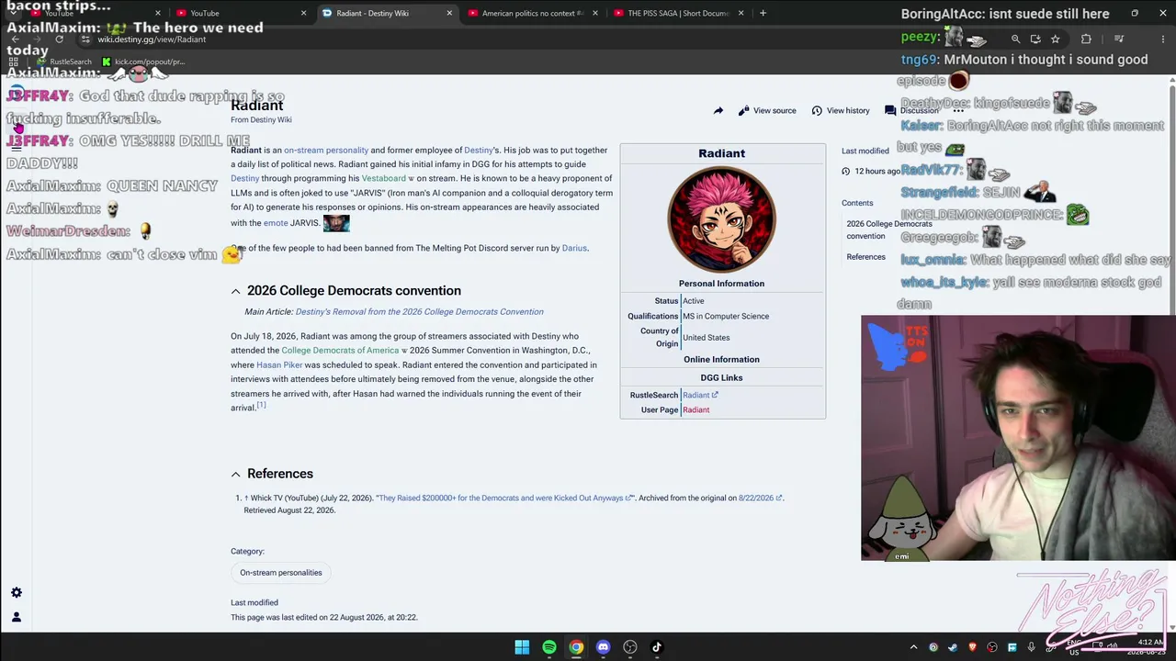
Task: Click the Chrome taskbar icon
Action: pos(575,647)
